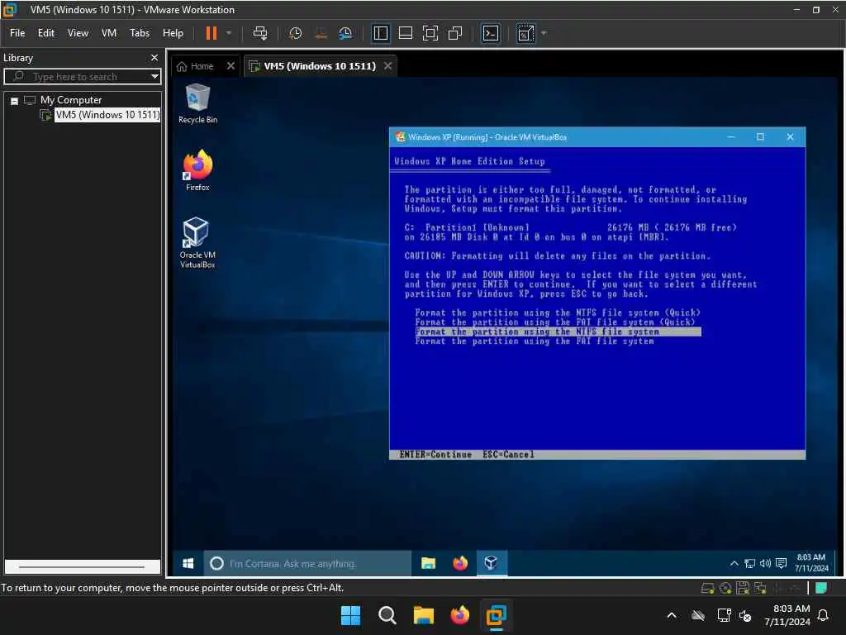Show hidden icons in guest tray
Image resolution: width=846 pixels, height=635 pixels.
734,563
